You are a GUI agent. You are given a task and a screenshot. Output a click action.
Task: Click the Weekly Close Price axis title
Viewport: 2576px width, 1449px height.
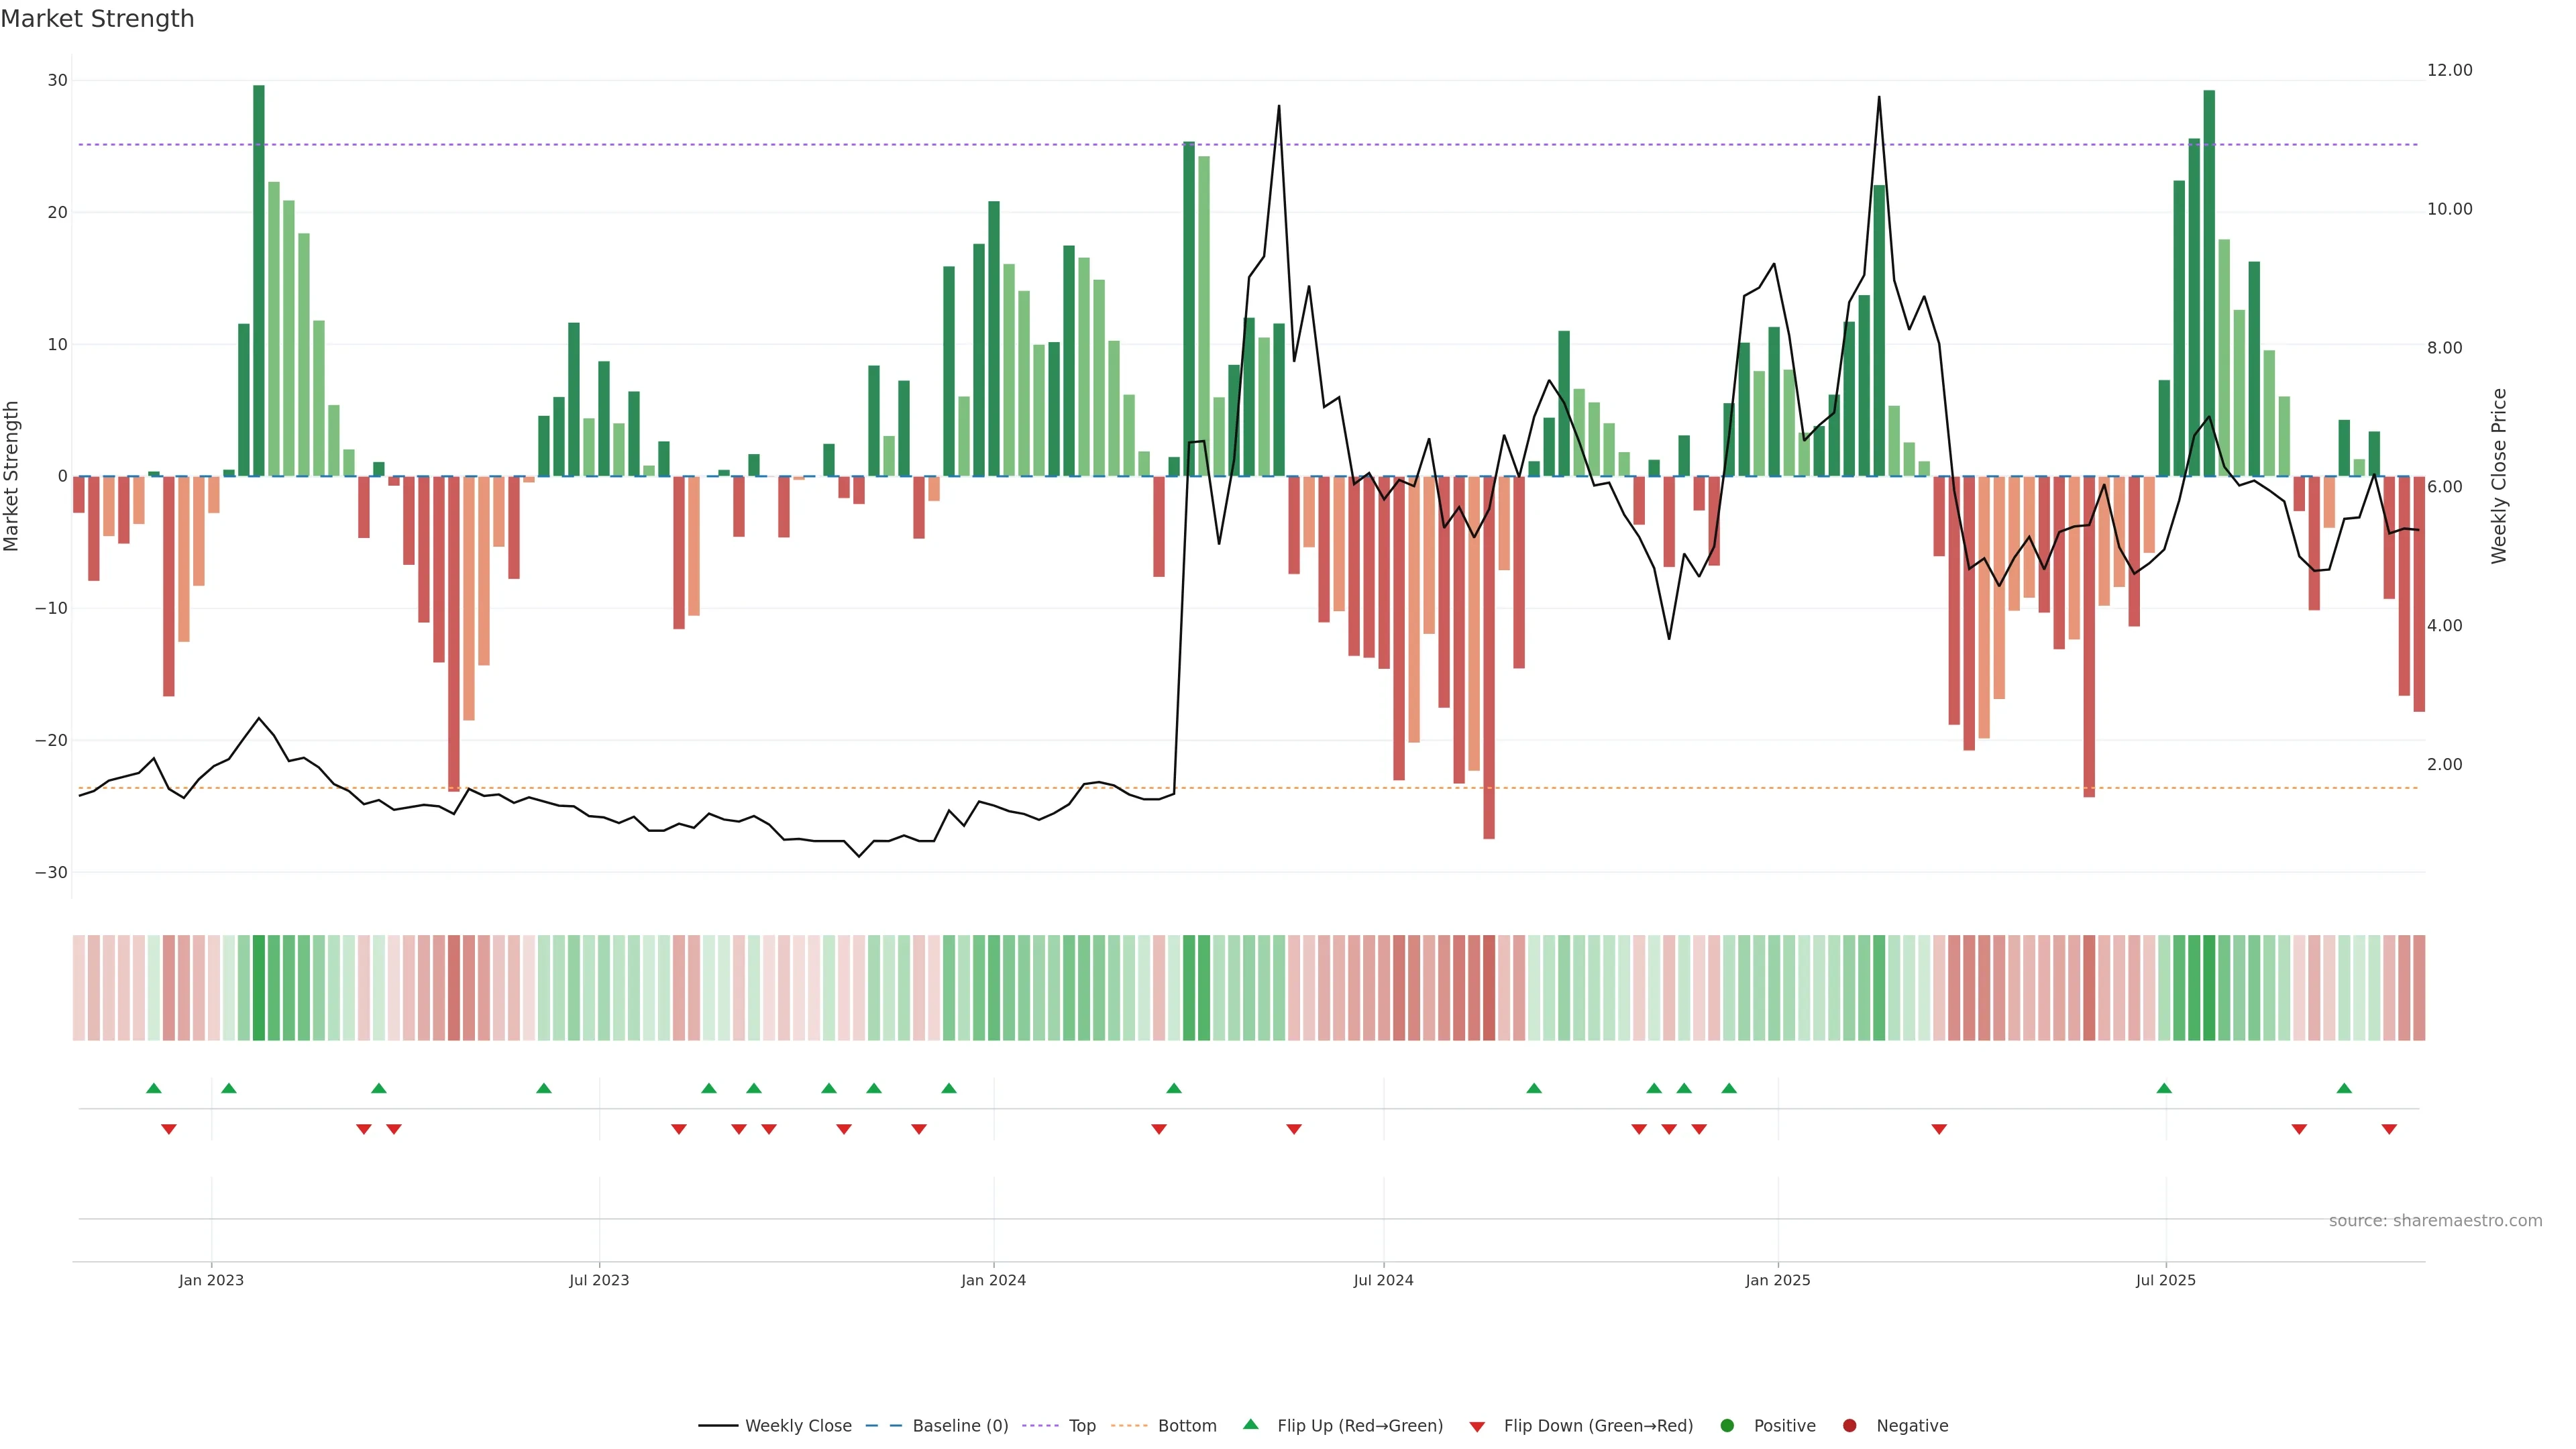[x=2499, y=476]
